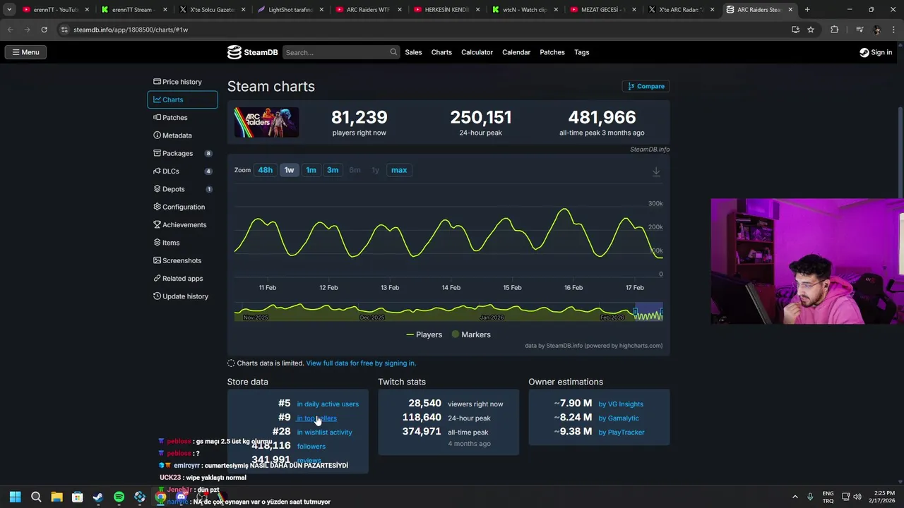The width and height of the screenshot is (904, 508).
Task: Open the Charts nav item
Action: pyautogui.click(x=441, y=52)
